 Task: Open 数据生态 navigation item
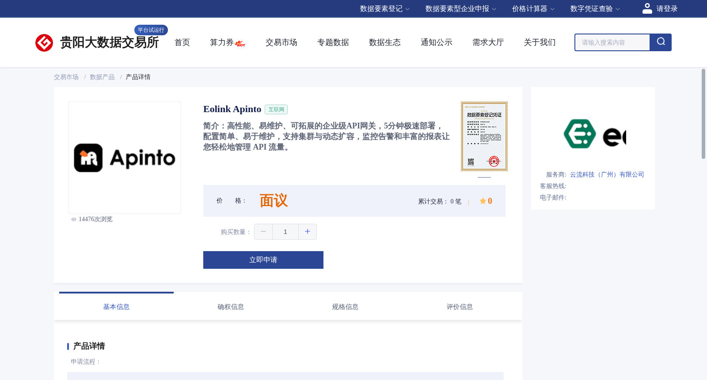tap(385, 42)
